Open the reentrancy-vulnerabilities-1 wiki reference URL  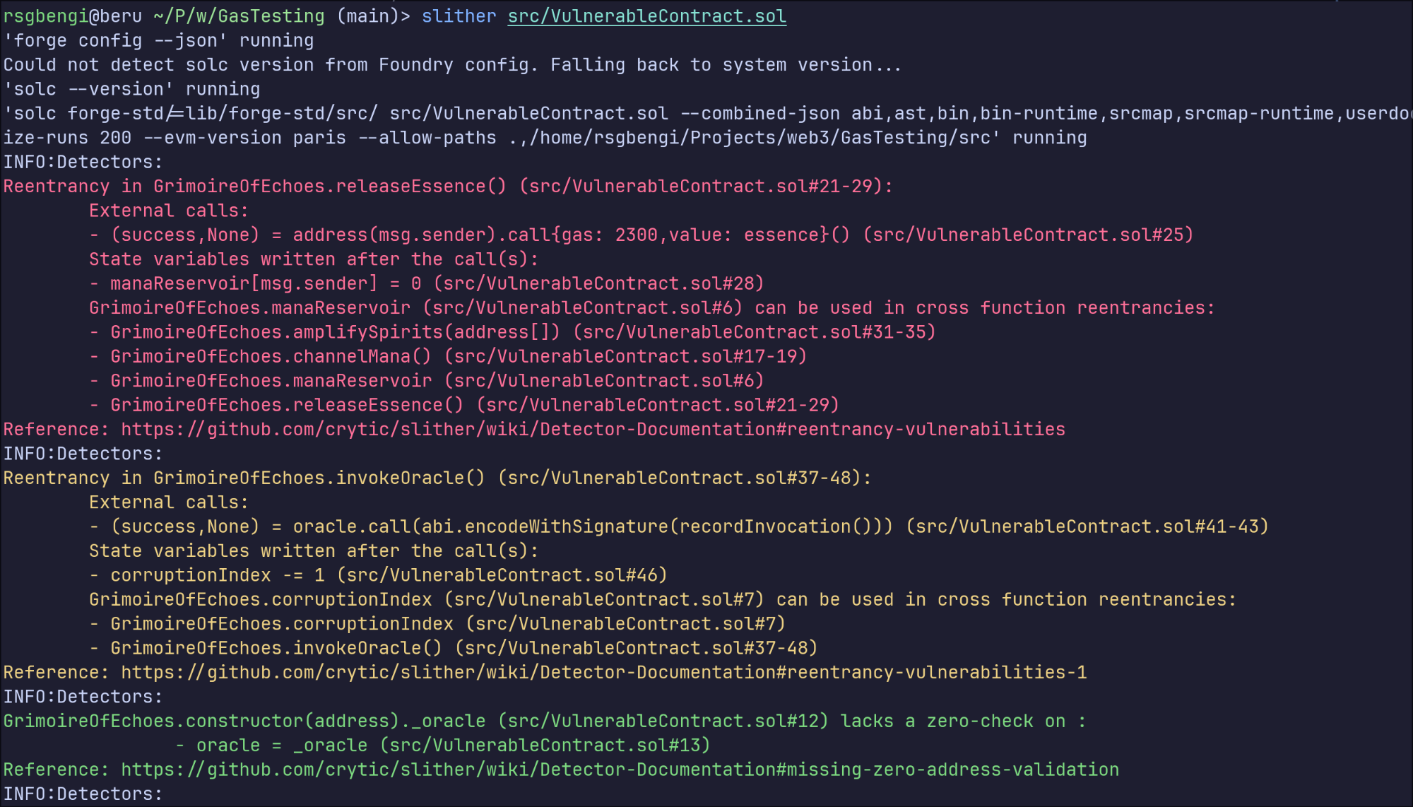click(x=603, y=672)
